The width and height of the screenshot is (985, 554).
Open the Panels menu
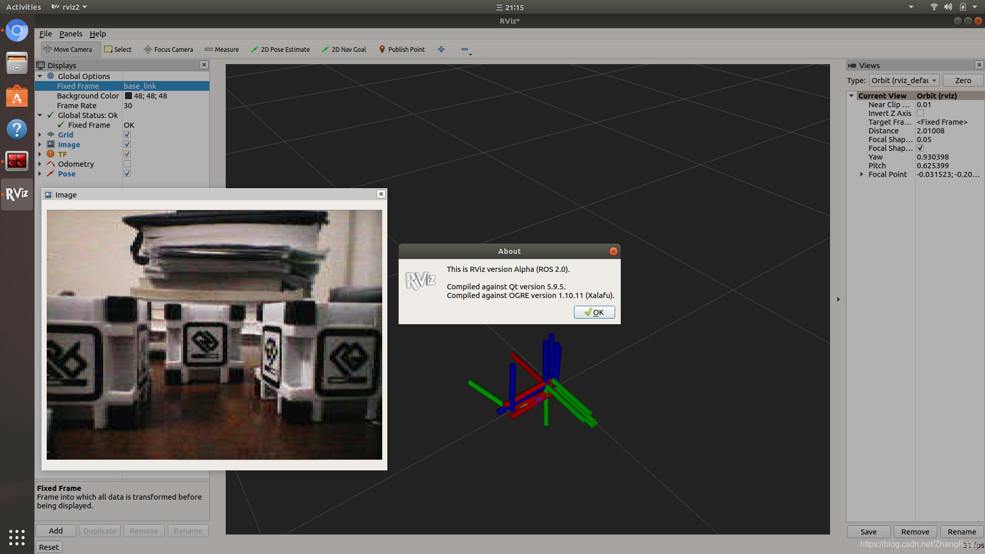(x=70, y=34)
